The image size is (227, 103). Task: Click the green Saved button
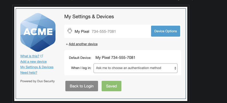[x=111, y=86]
